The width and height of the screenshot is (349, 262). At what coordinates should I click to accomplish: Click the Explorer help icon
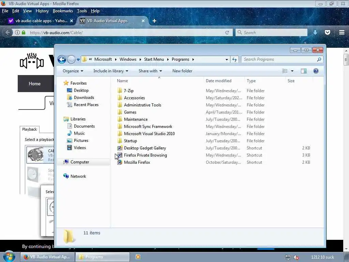coord(316,71)
